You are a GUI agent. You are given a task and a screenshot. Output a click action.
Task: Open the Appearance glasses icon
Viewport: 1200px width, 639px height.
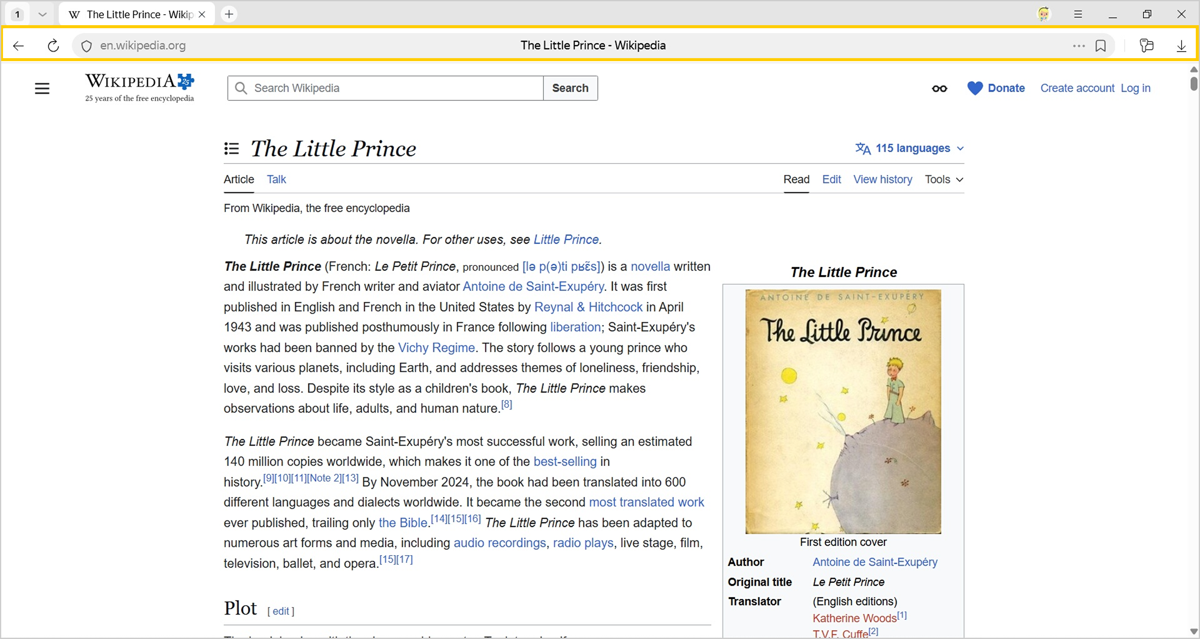[939, 88]
